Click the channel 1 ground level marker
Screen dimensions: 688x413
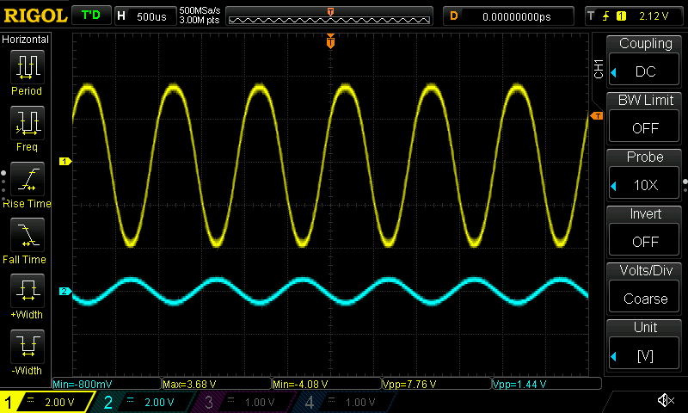[65, 162]
